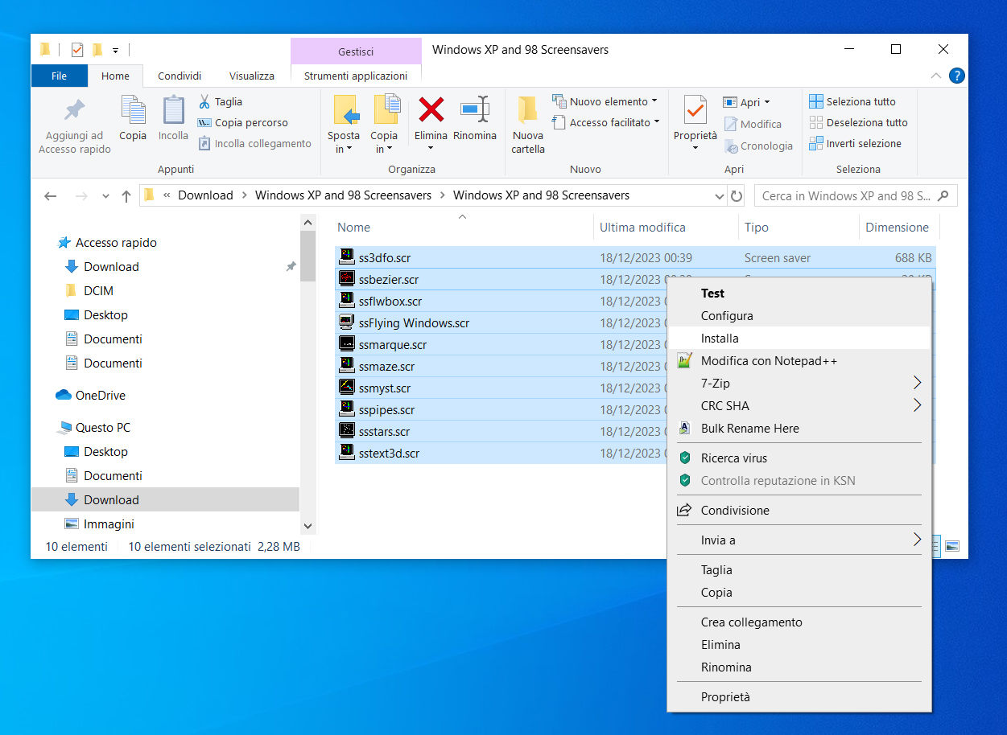The height and width of the screenshot is (735, 1007).
Task: Click the Copia ribbon icon
Action: [133, 109]
